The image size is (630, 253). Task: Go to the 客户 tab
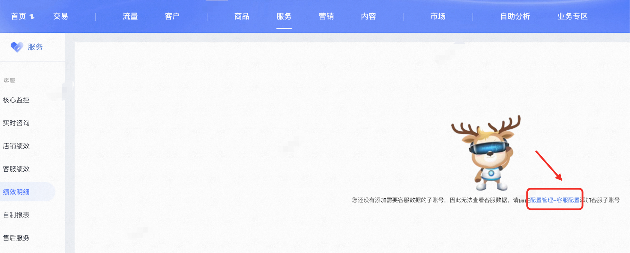(x=172, y=16)
